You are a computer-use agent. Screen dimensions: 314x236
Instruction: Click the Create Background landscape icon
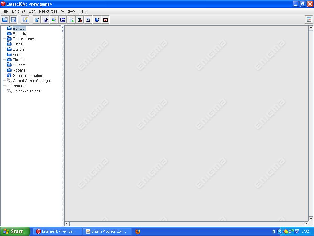coord(54,20)
